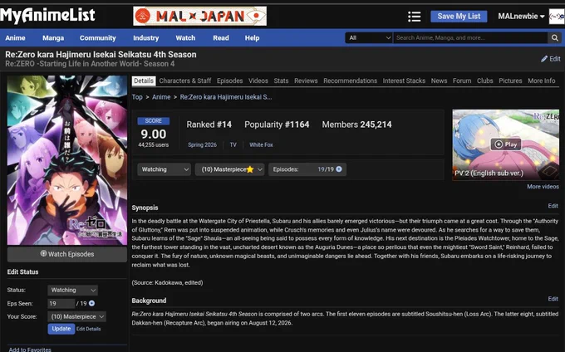Switch to the Forum tab
Screen dimensions: 565x352
[x=462, y=81]
